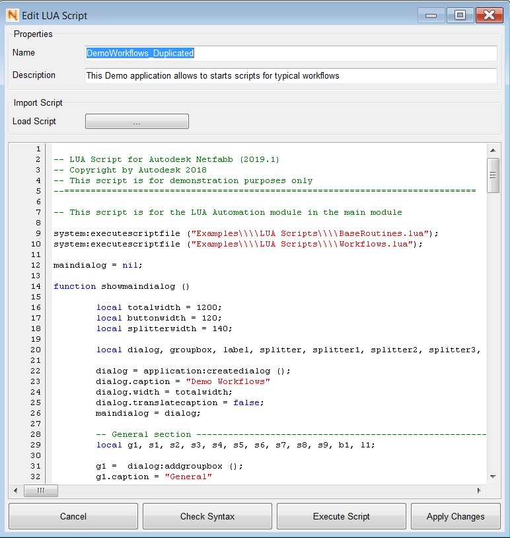
Task: Click Apply Changes button
Action: pos(455,516)
